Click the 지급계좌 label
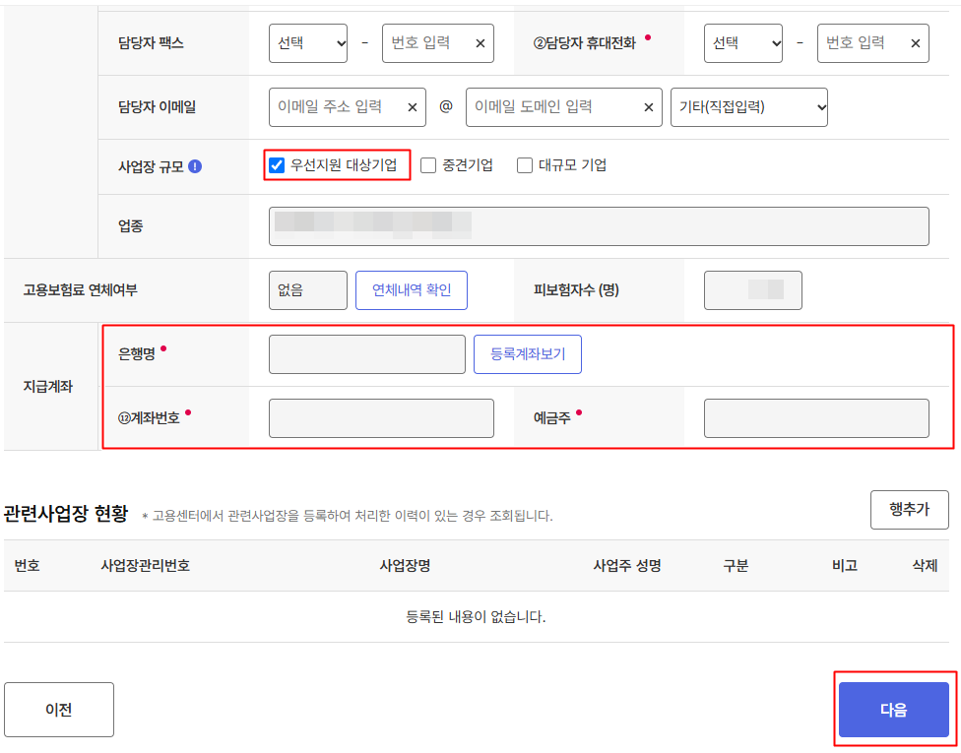This screenshot has height=753, width=961. point(48,387)
